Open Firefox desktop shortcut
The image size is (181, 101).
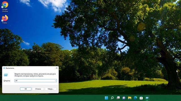tap(5, 19)
